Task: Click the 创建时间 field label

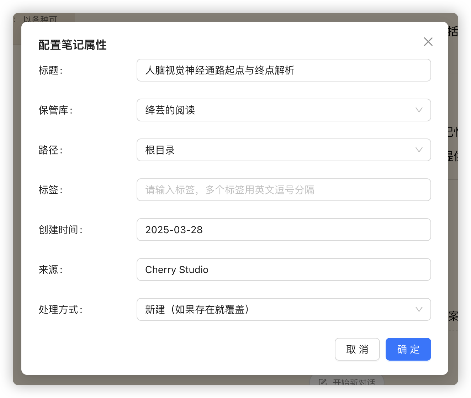Action: click(x=60, y=230)
